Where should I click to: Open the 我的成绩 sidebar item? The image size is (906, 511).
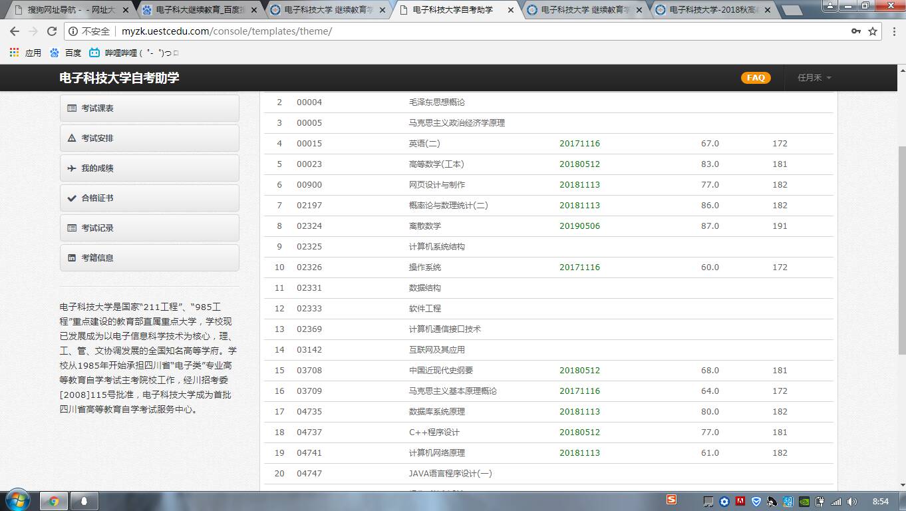pyautogui.click(x=150, y=168)
